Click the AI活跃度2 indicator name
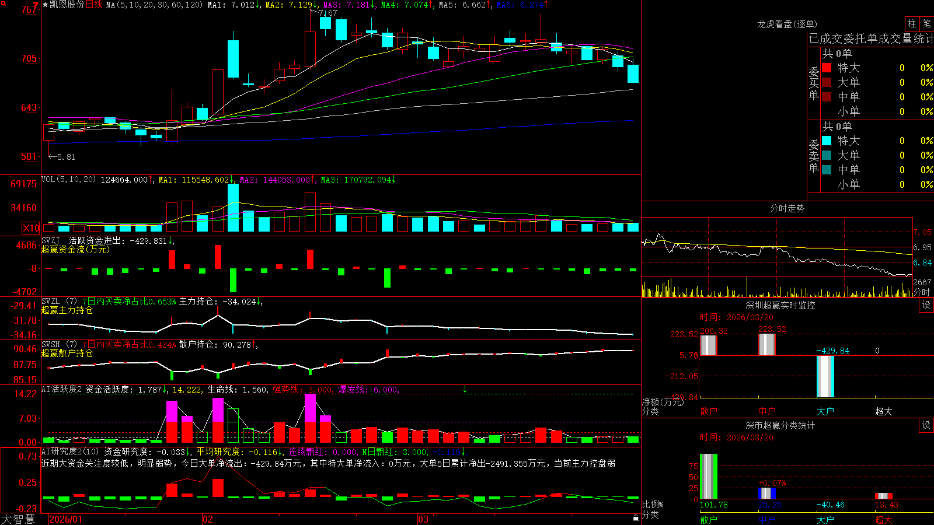 (62, 390)
